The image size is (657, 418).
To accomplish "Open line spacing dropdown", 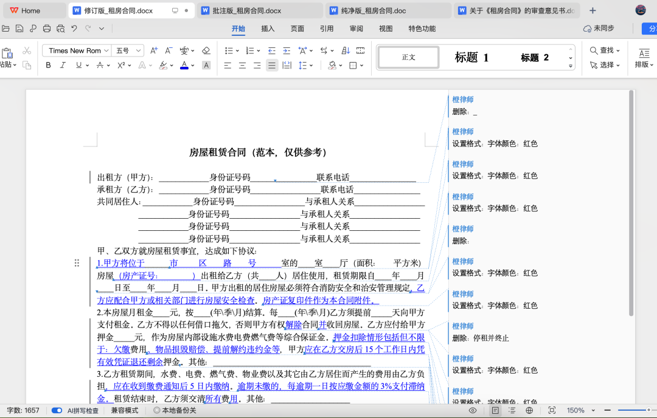I will 311,65.
